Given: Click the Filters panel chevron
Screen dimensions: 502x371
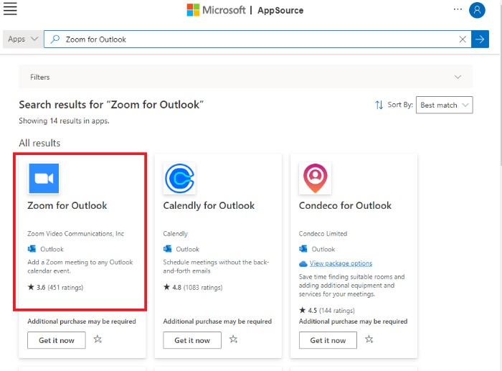Looking at the screenshot, I should point(458,77).
